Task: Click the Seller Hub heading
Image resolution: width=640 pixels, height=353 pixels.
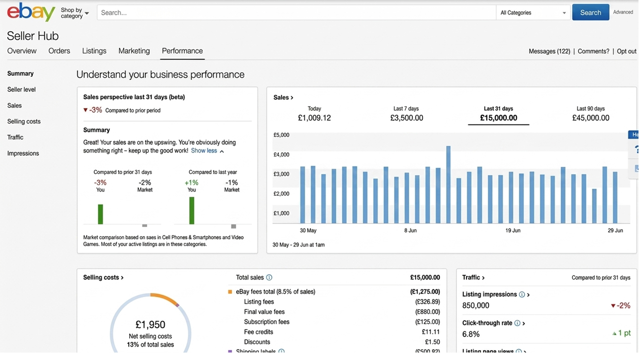Action: (x=33, y=36)
